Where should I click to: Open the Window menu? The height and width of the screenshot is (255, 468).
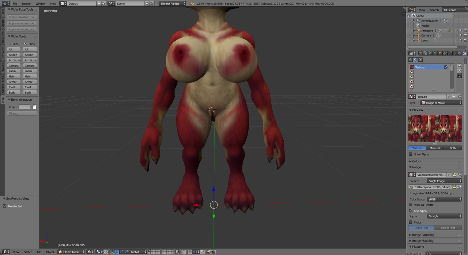40,4
